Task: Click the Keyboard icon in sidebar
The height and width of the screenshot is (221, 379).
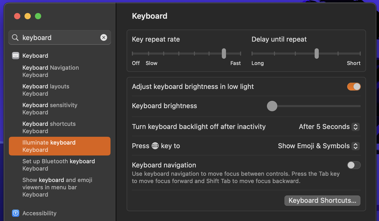Action: (x=16, y=56)
